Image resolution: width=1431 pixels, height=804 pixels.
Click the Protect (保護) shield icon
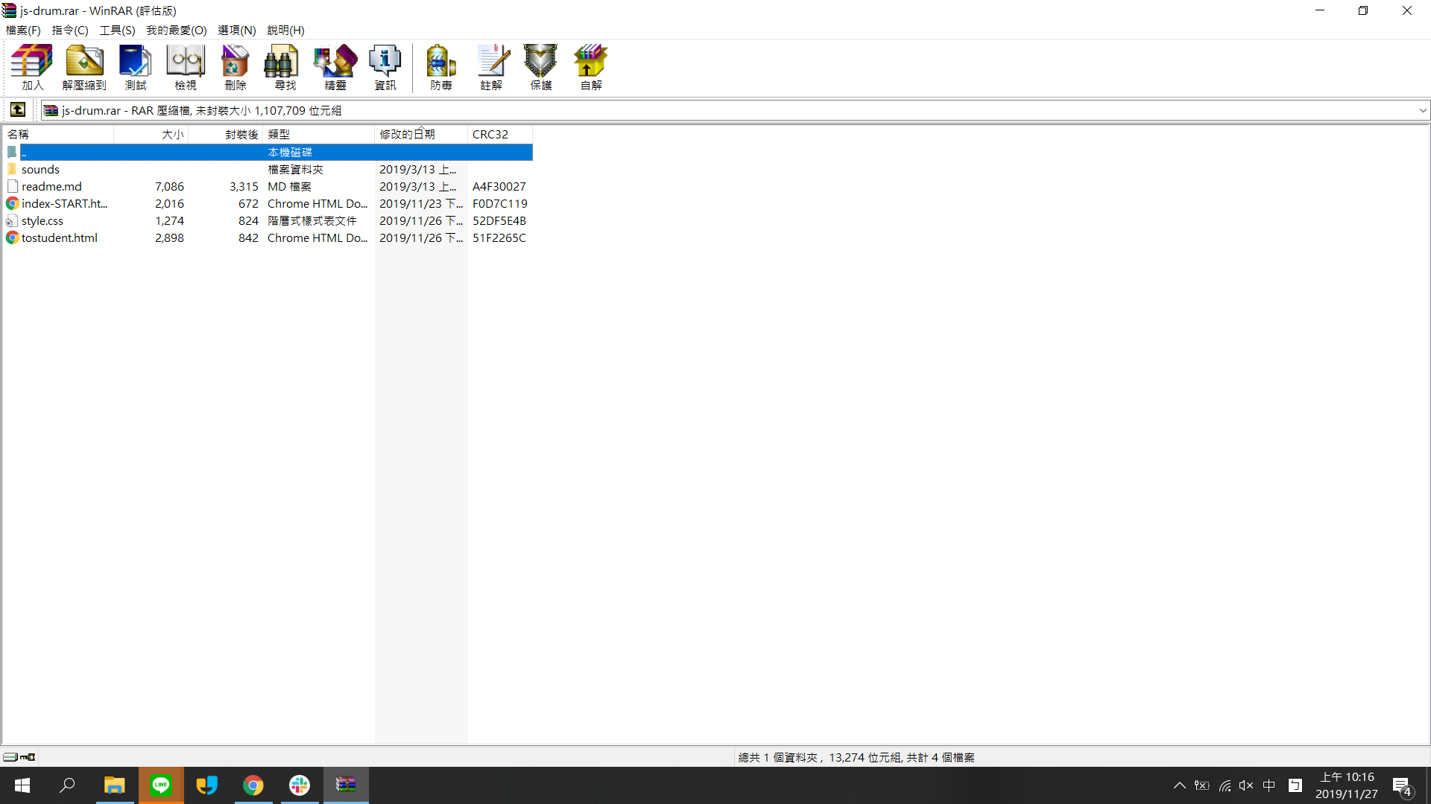pos(541,67)
